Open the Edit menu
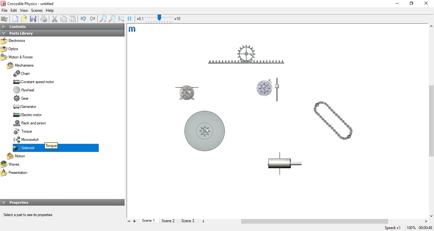Screen dimensions: 434x231 tap(14, 10)
